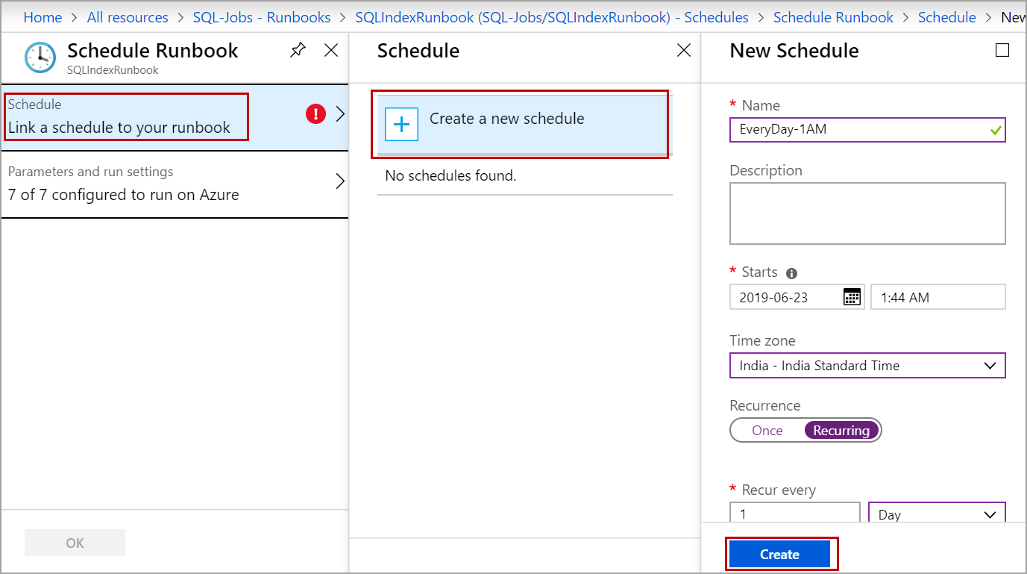
Task: Click the Home breadcrumb link
Action: (x=43, y=17)
